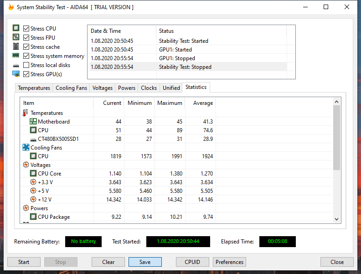Screen dimensions: 361x274
Task: Click the +12 V average value 14.146
Action: coord(206,200)
